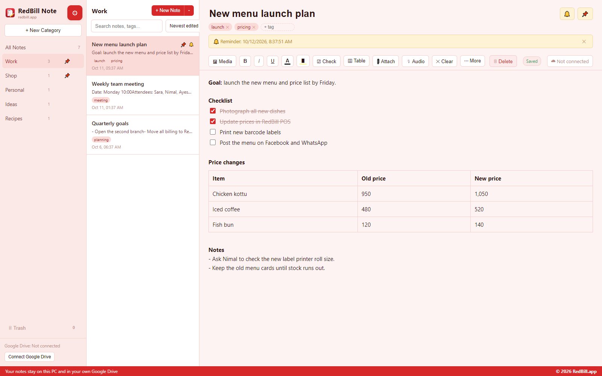Open settings with the gear icon
The height and width of the screenshot is (376, 602).
pos(75,13)
